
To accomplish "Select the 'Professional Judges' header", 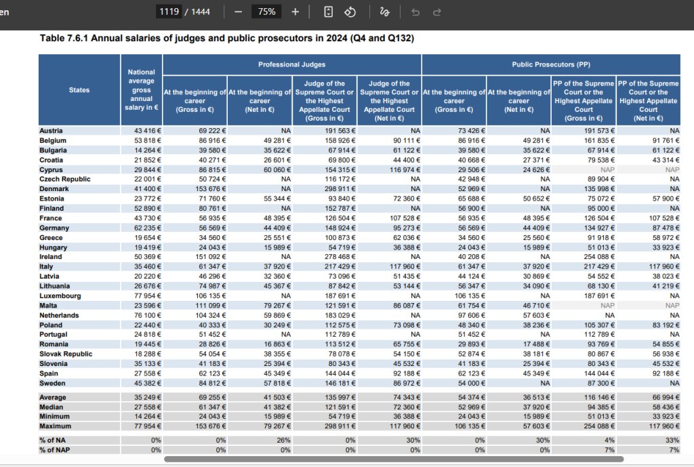I will tap(291, 64).
